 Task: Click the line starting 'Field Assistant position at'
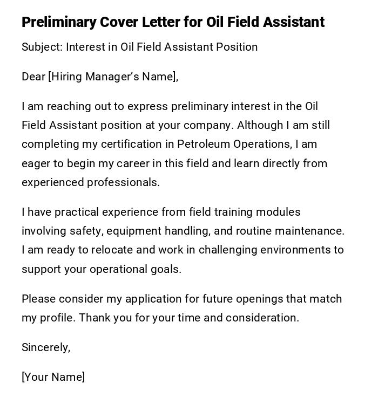[x=175, y=125]
